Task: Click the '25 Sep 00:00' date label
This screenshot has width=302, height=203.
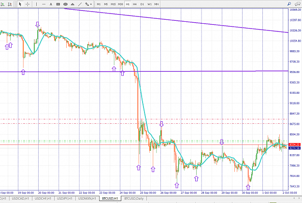Action: click(148, 192)
